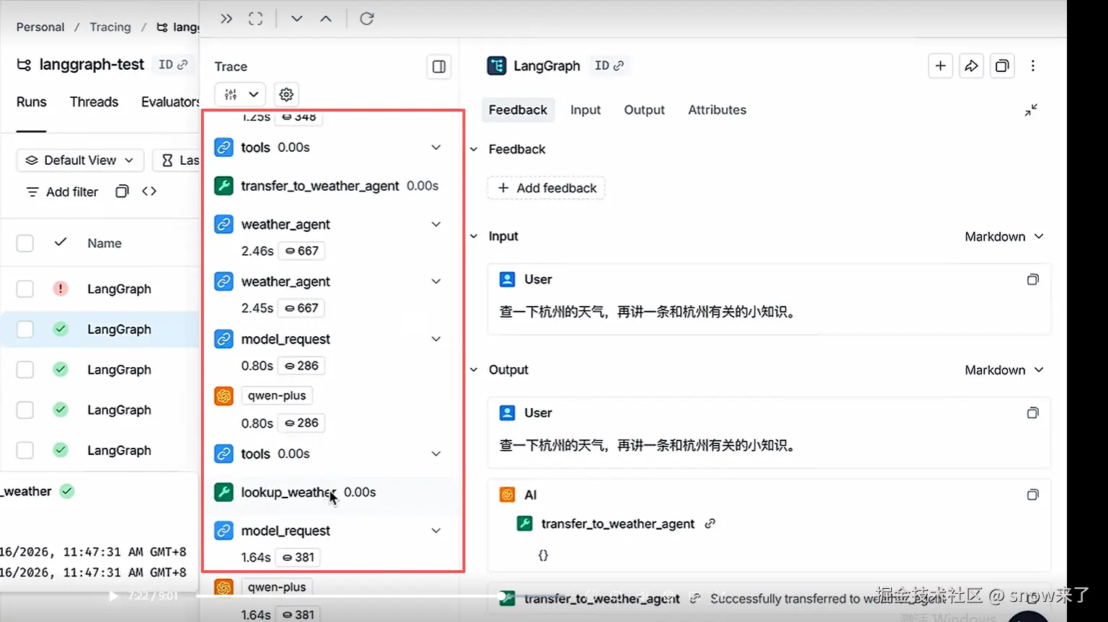Viewport: 1108px width, 622px height.
Task: Tick the checkbox of the highlighted LangGraph run
Action: pos(25,330)
